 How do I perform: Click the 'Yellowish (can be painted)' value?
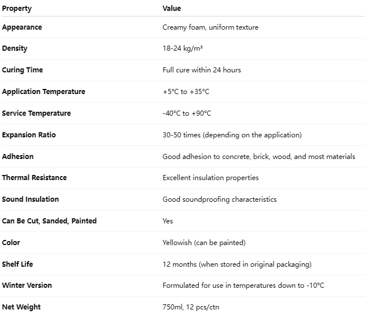pyautogui.click(x=204, y=243)
